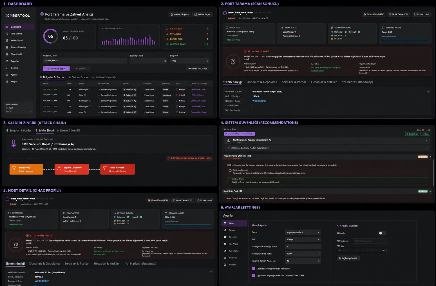Screen dimensions: 436x286
Task: Click the info icon in port 139 row
Action: point(90,89)
